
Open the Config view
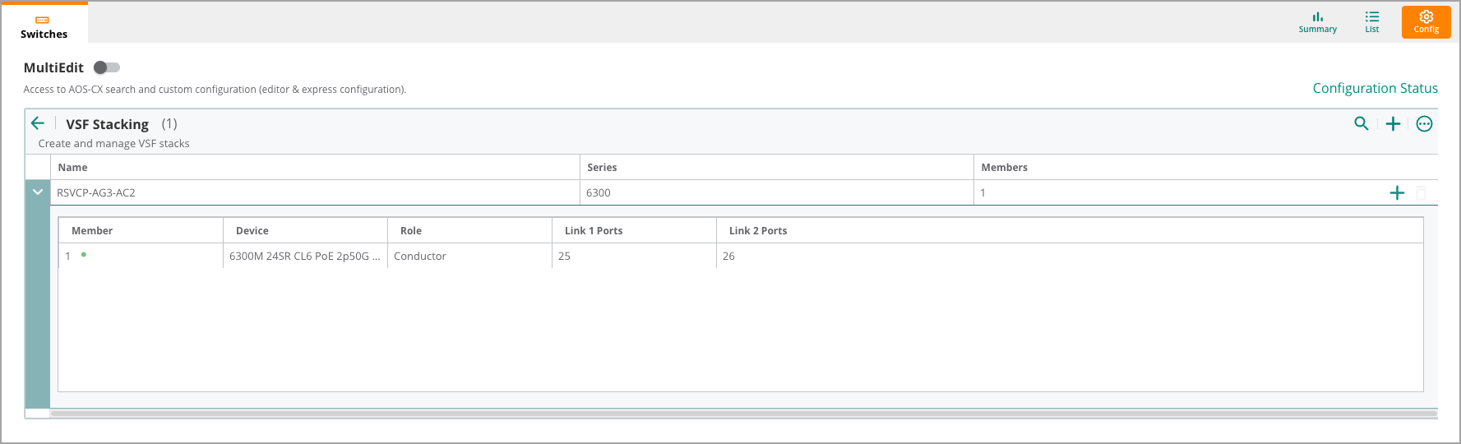click(x=1426, y=22)
